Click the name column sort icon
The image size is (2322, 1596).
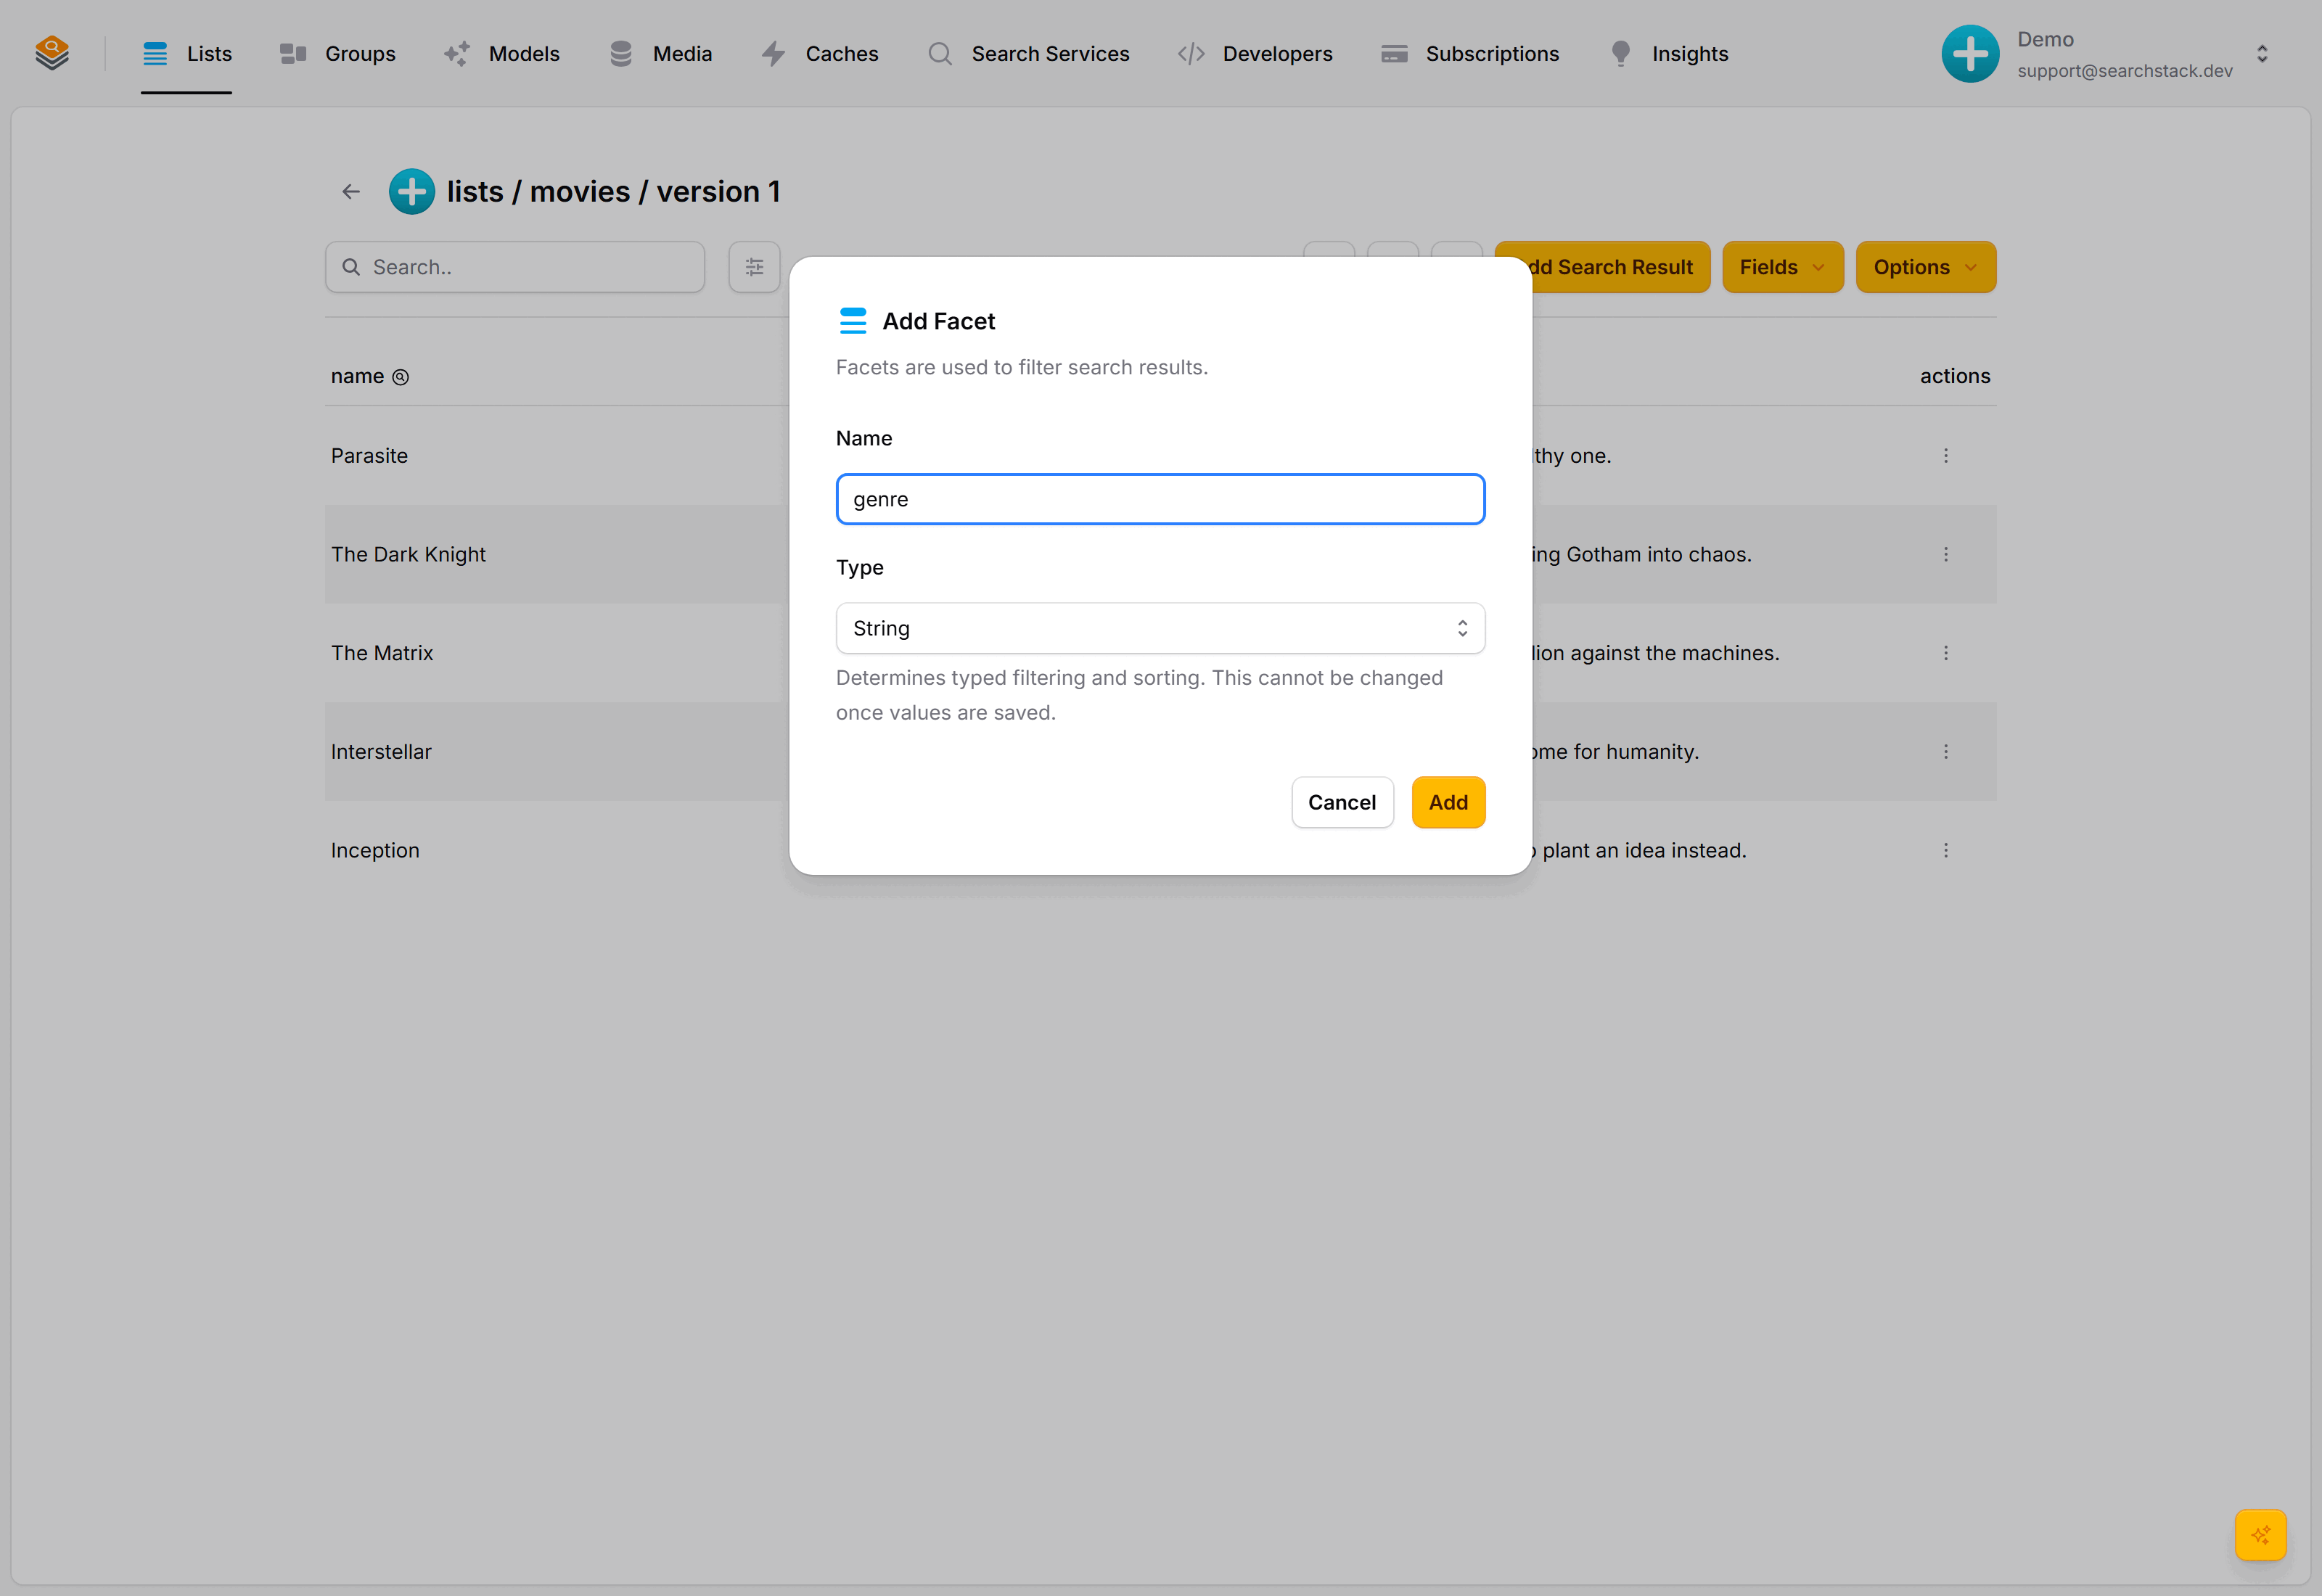coord(400,377)
